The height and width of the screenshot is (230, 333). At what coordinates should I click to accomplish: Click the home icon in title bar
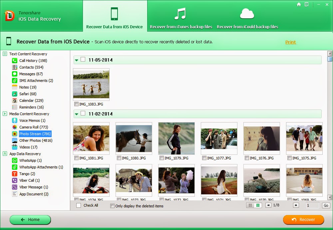pyautogui.click(x=299, y=4)
